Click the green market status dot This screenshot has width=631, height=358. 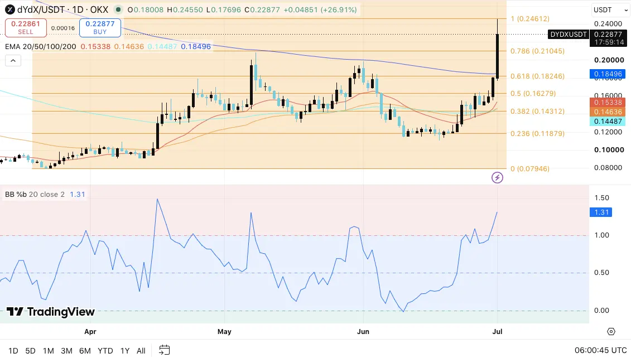118,9
